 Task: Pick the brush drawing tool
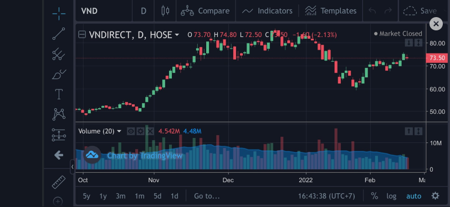59,74
